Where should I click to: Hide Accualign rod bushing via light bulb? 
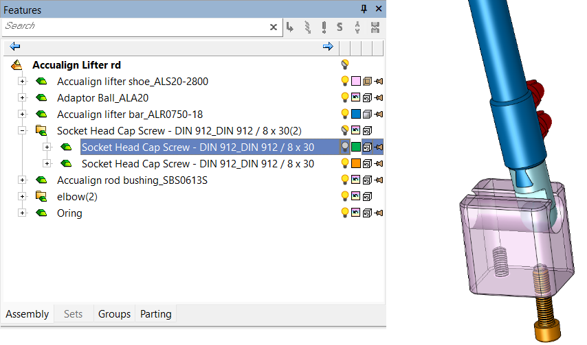tap(345, 180)
